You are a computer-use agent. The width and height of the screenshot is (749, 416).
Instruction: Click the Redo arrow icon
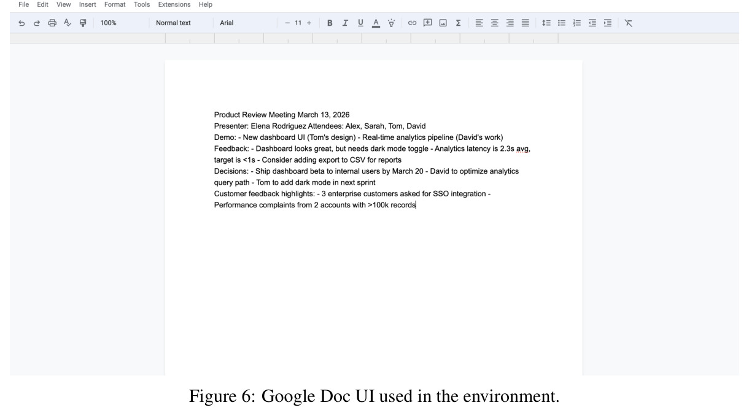pos(37,23)
